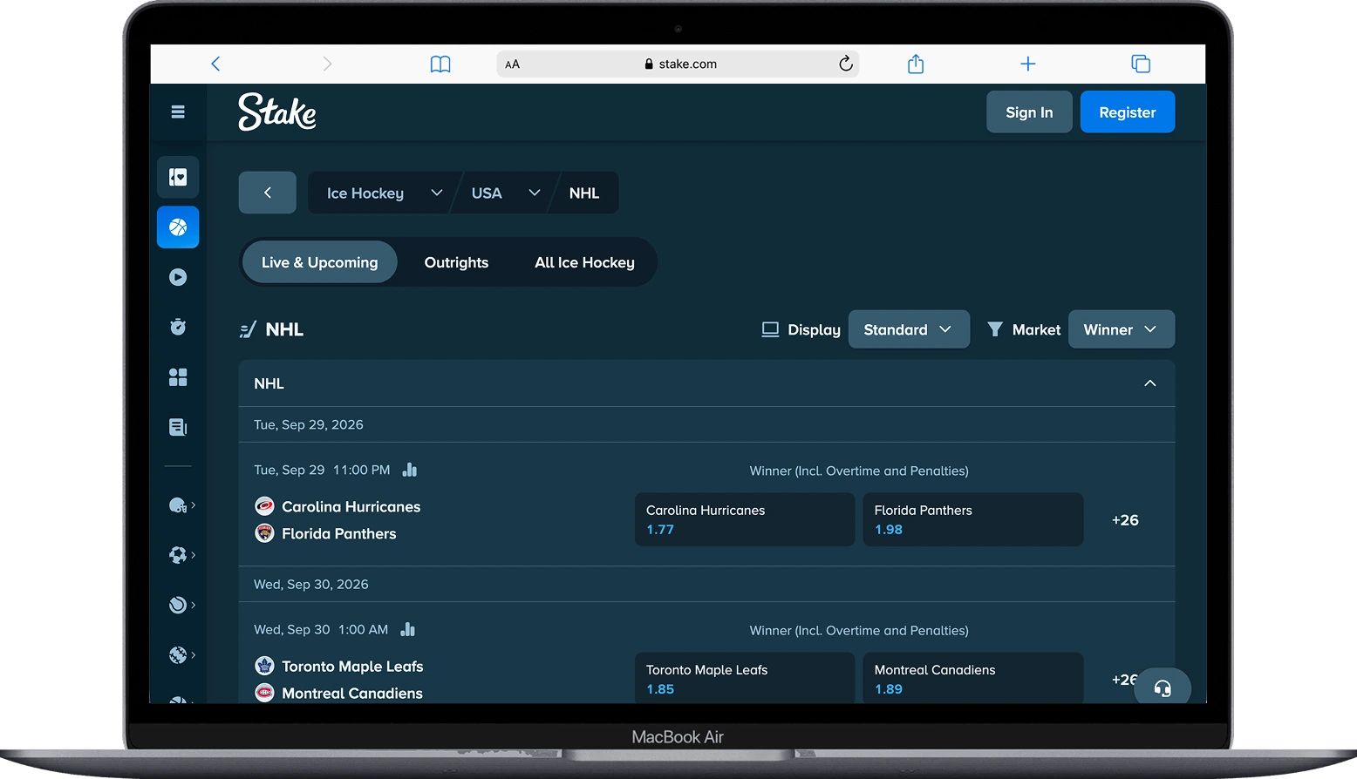1357x779 pixels.
Task: Click the 'Wed, Sep 30, 2026' date header
Action: [x=311, y=584]
